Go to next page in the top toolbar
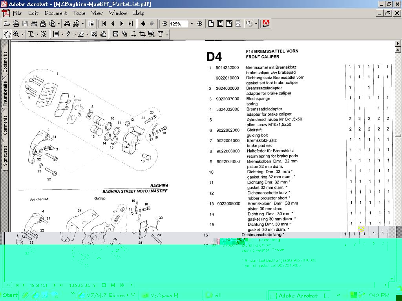The width and height of the screenshot is (402, 301). pos(122,24)
